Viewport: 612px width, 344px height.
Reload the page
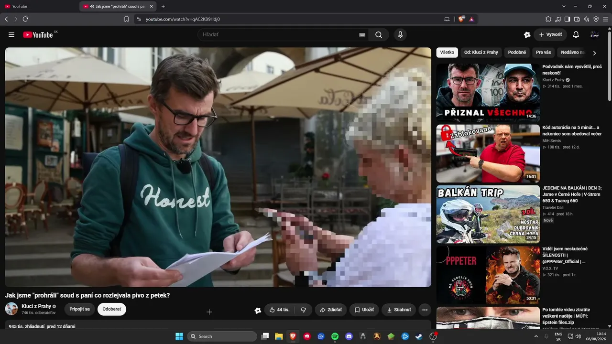(x=25, y=19)
